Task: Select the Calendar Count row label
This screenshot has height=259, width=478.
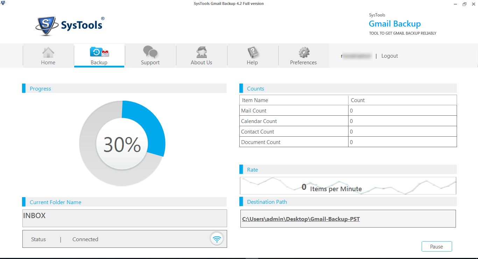Action: [x=259, y=121]
